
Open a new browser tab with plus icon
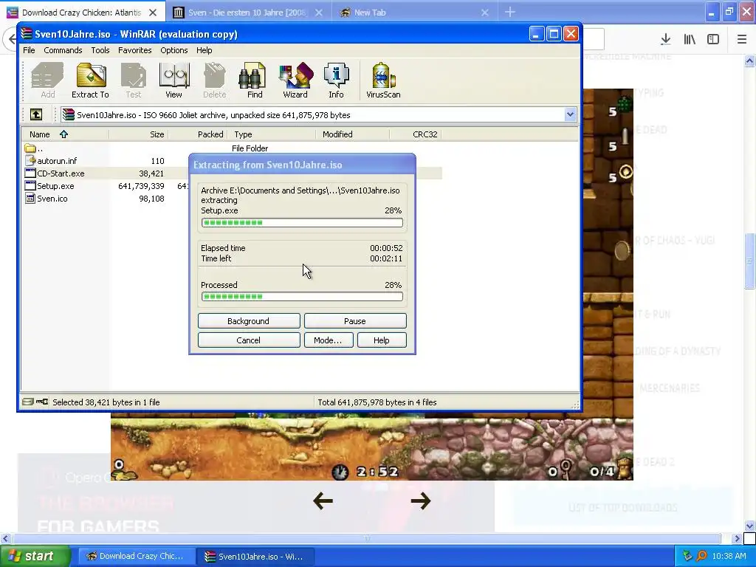pos(510,12)
